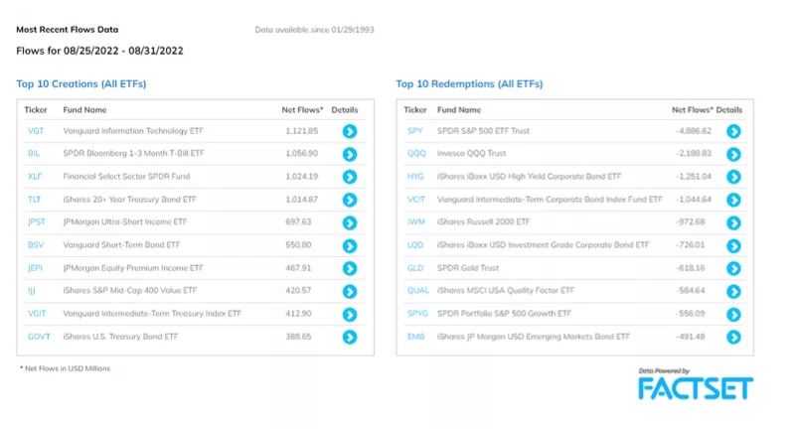795x429 pixels.
Task: Open the SPY ticker link
Action: pos(414,131)
